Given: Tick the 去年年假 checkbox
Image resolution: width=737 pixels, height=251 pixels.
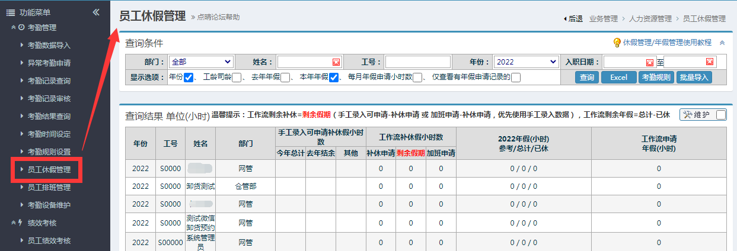Looking at the screenshot, I should point(285,78).
